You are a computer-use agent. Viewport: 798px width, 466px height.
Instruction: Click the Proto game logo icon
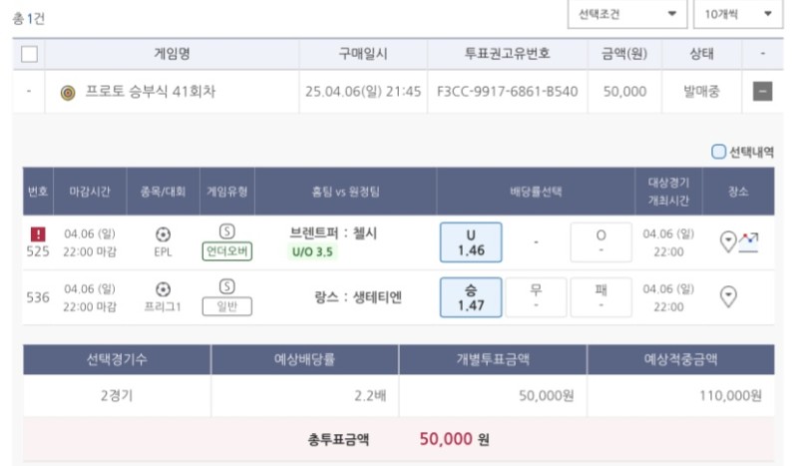coord(68,92)
